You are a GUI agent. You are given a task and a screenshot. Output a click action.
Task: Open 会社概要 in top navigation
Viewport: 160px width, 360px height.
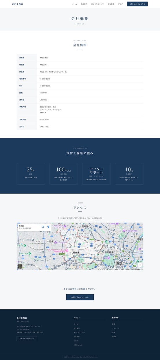click(x=111, y=4)
